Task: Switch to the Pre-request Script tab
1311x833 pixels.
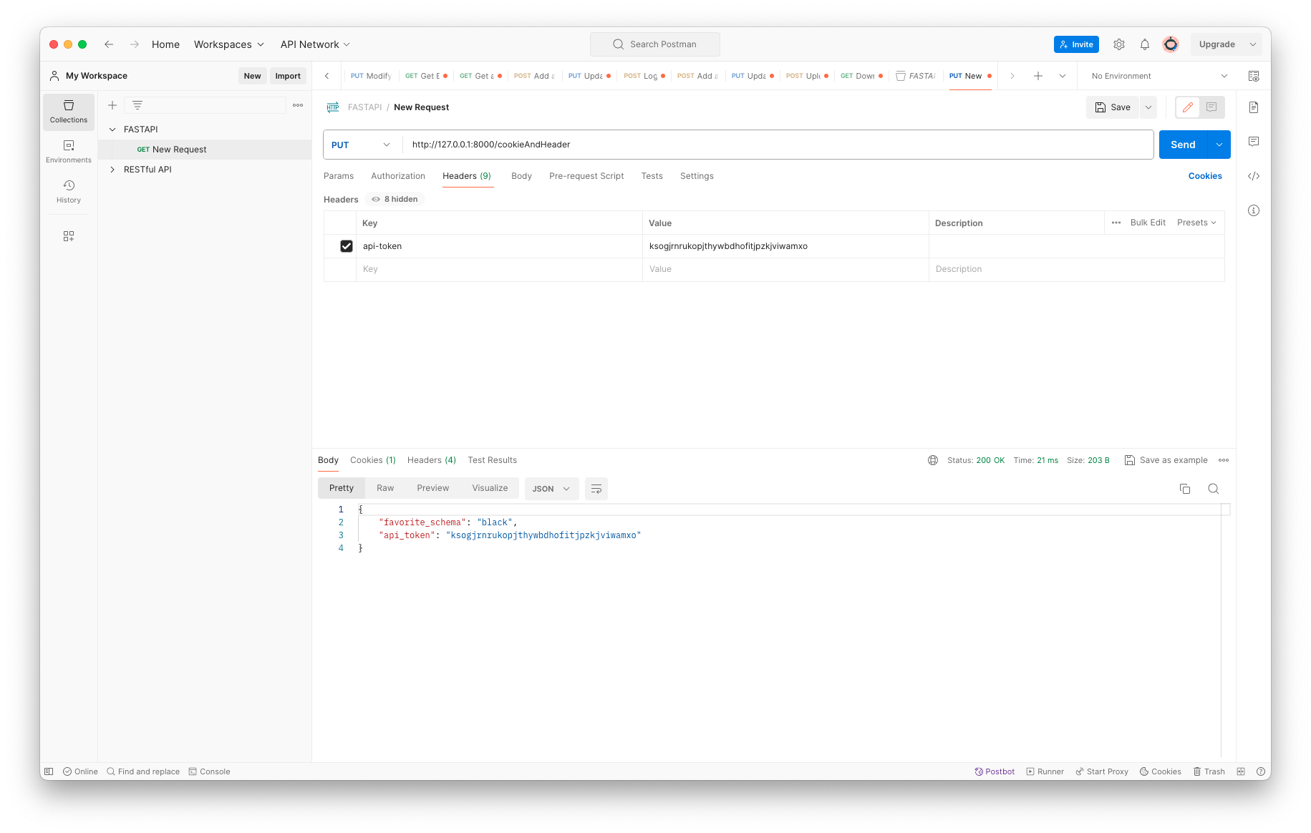Action: tap(586, 176)
